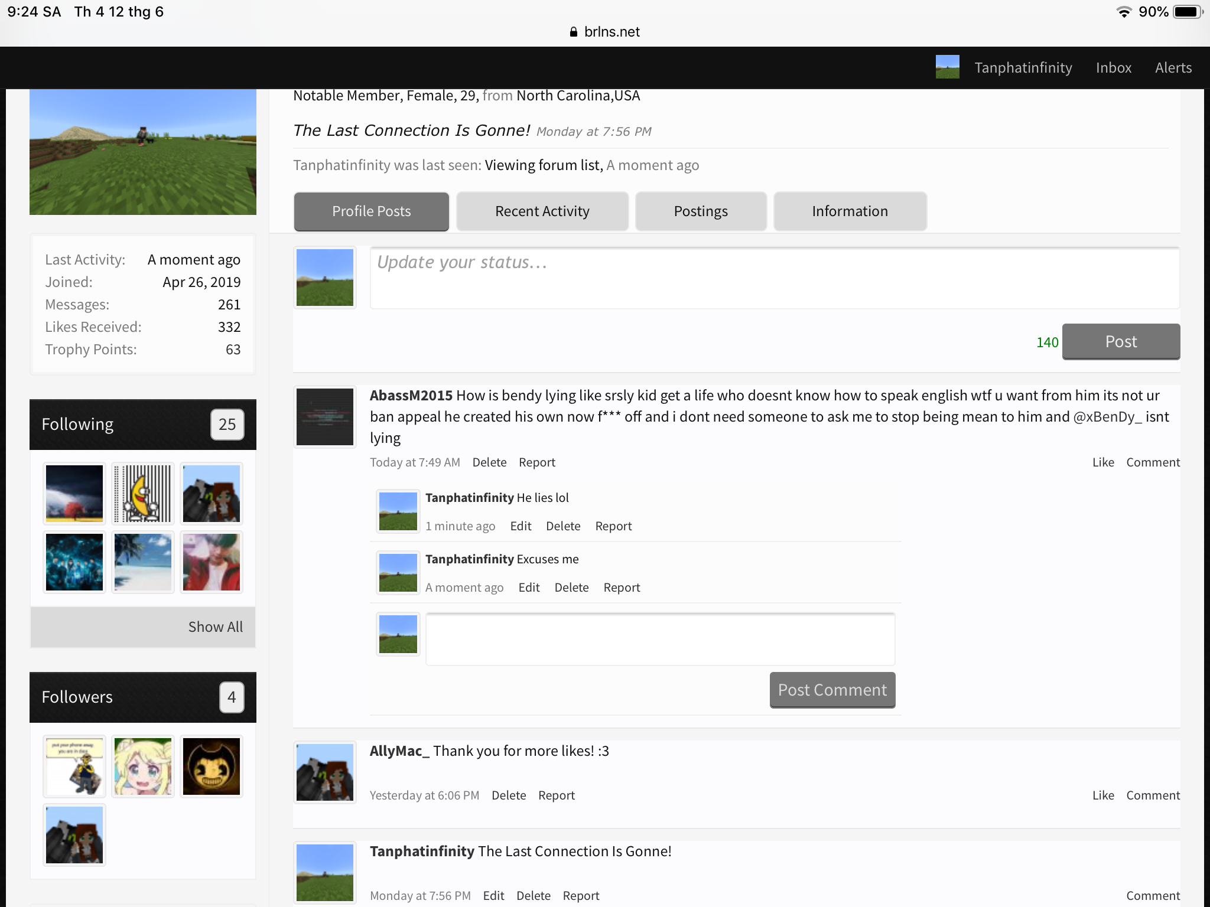The width and height of the screenshot is (1210, 907).
Task: Edit the "He lies lol" comment
Action: 521,526
